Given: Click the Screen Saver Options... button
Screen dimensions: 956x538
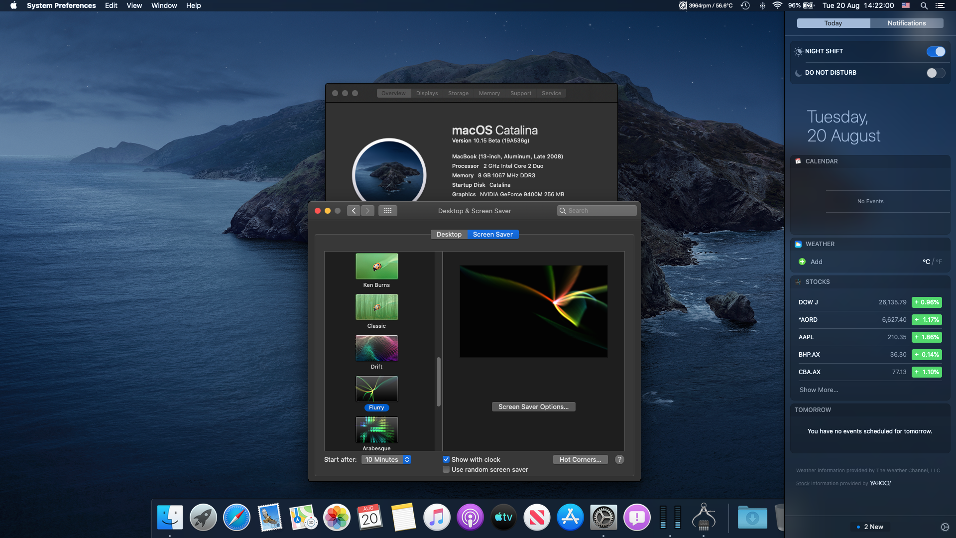Looking at the screenshot, I should point(533,406).
